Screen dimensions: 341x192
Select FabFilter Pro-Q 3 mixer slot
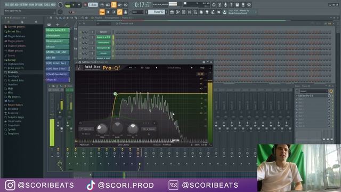(312, 95)
